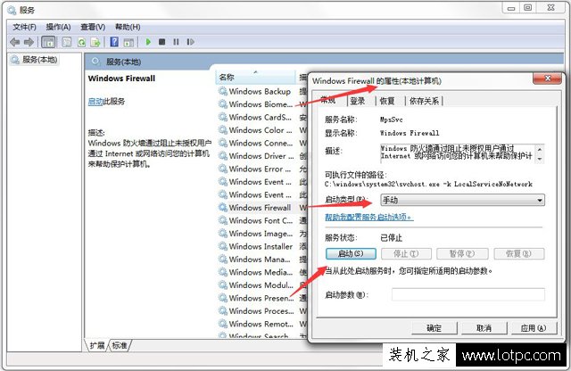Open the 启动类型 dropdown showing 手动
The height and width of the screenshot is (371, 571).
tap(462, 200)
